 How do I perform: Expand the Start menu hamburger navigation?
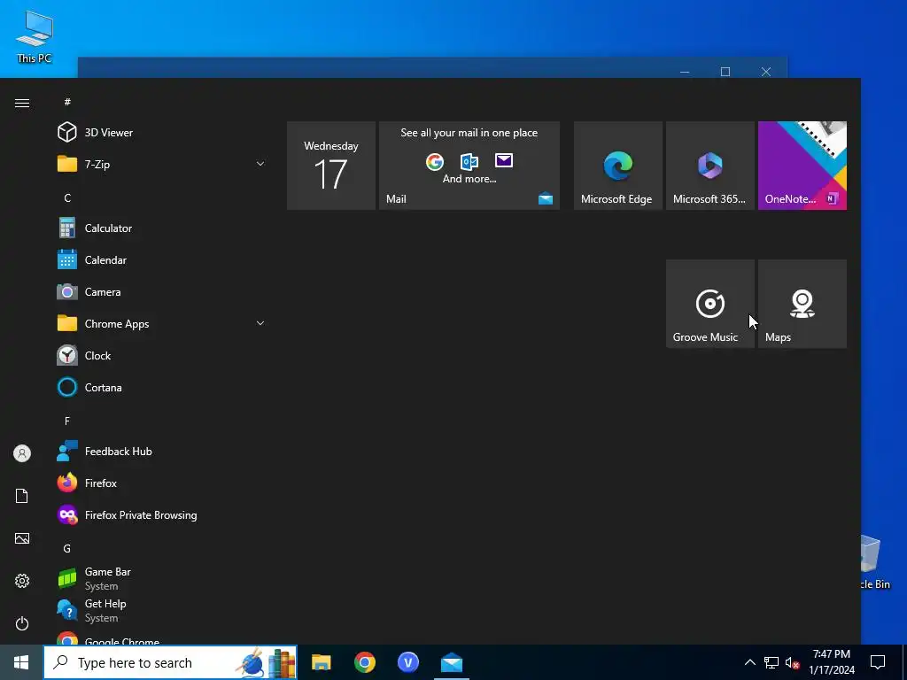pyautogui.click(x=22, y=103)
